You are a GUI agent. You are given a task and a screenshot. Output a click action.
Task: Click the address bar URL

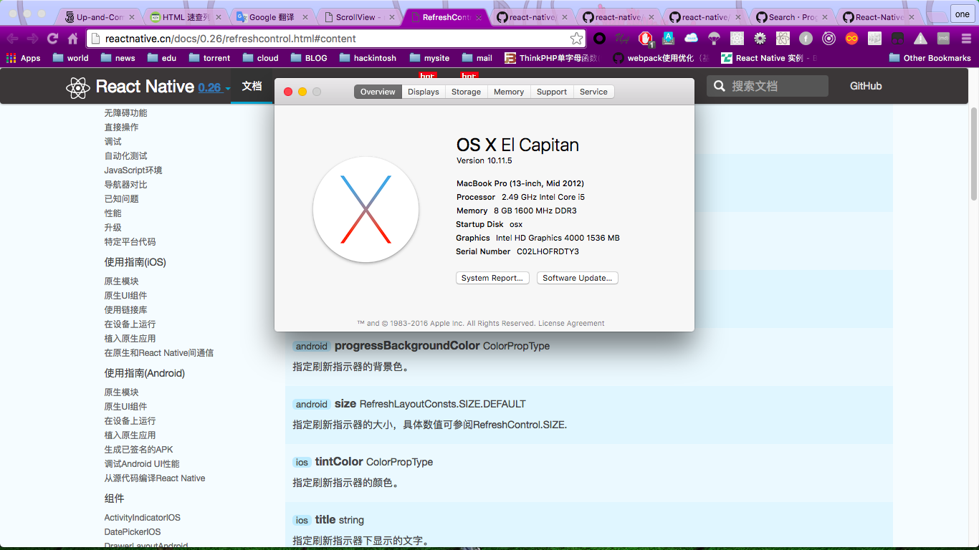click(x=230, y=39)
